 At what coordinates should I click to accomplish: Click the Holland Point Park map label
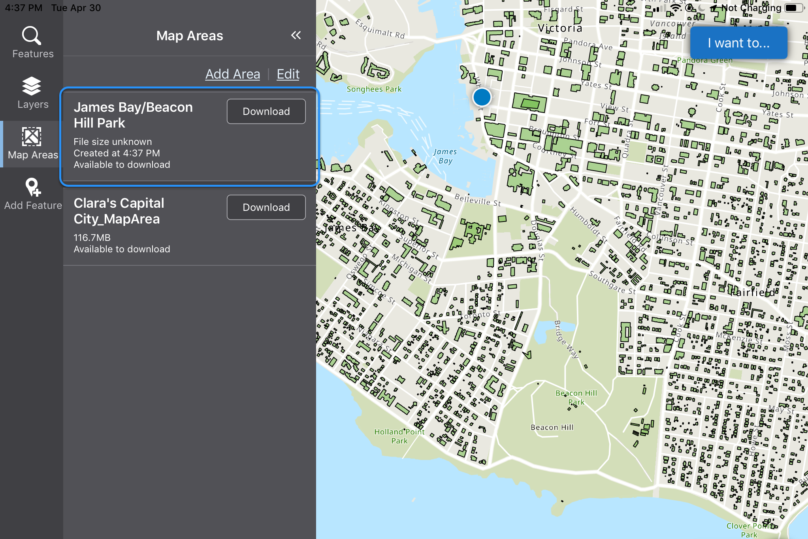(x=399, y=436)
